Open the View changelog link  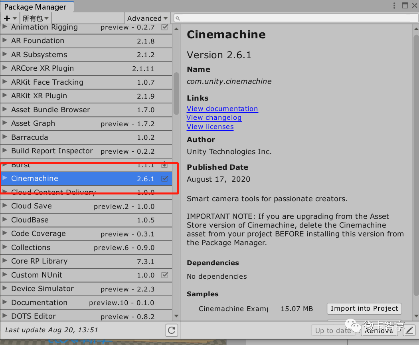(x=214, y=118)
